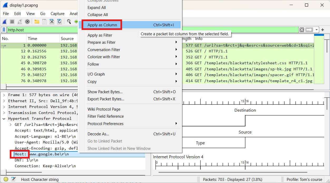Click the Stop capture square icon
Image resolution: width=330 pixels, height=183 pixels.
click(12, 22)
